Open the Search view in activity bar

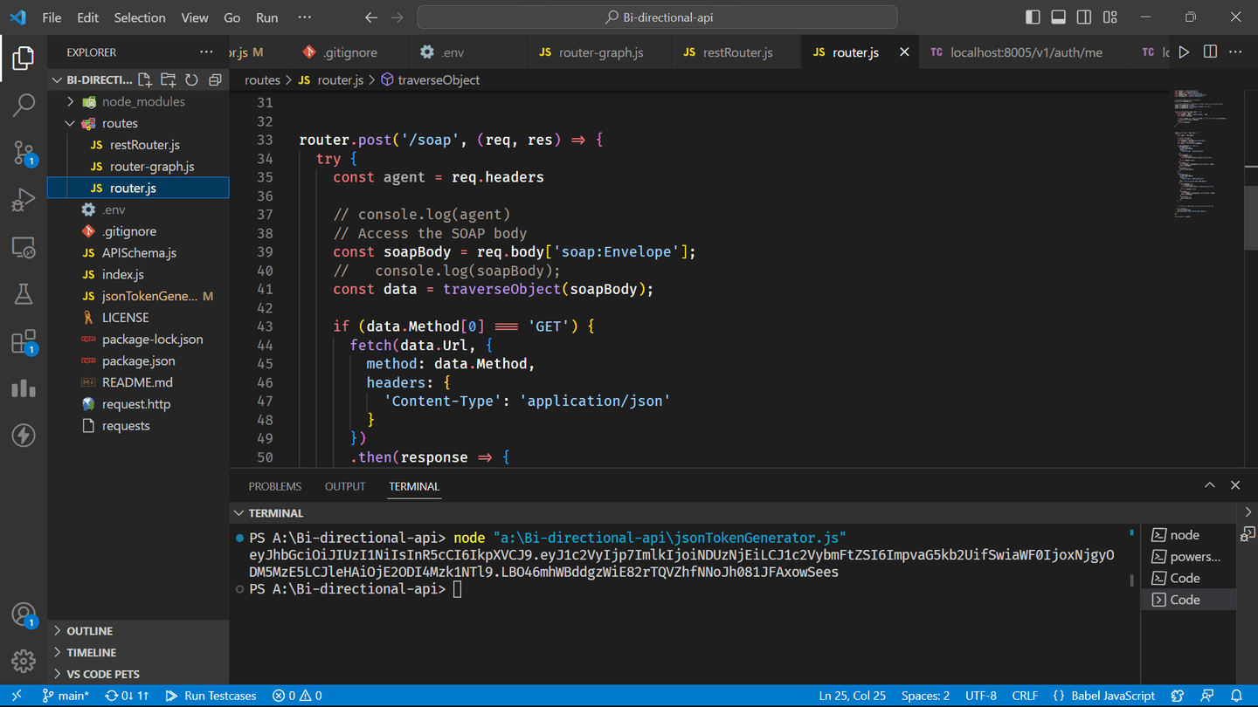[x=24, y=105]
